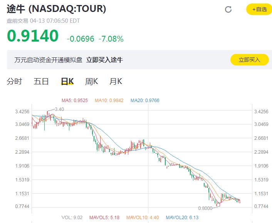
Task: Click the 3.40 high price marker
Action: pyautogui.click(x=59, y=109)
